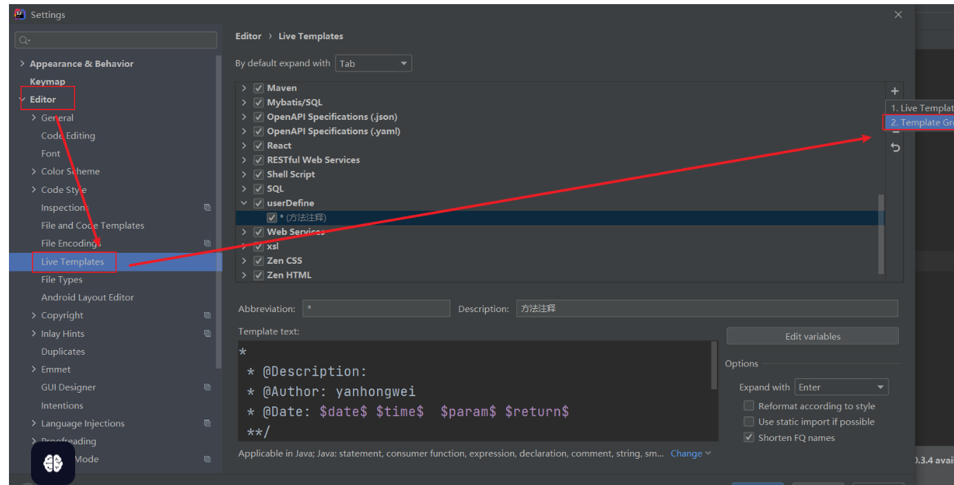Click the plus icon to add template
The width and height of the screenshot is (954, 485).
[x=894, y=91]
